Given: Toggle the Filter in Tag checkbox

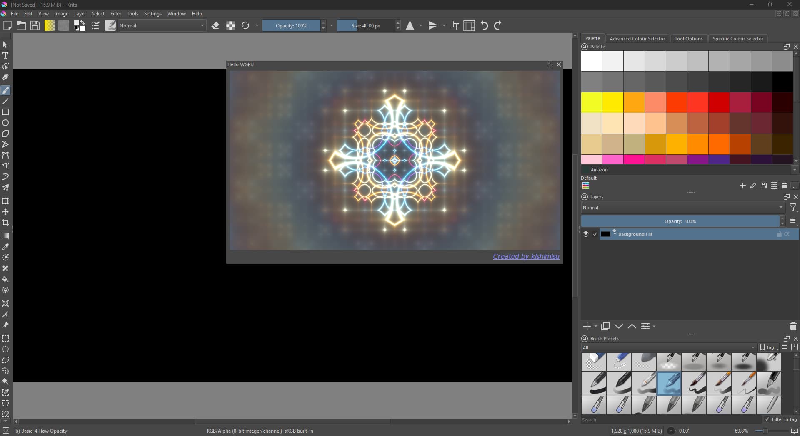Looking at the screenshot, I should click(x=767, y=419).
